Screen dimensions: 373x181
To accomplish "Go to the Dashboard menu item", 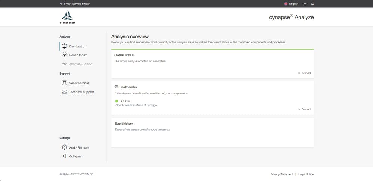I will pyautogui.click(x=77, y=46).
